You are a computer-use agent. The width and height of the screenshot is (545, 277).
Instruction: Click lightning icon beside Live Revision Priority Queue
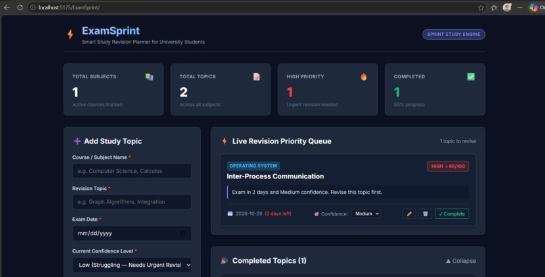click(224, 141)
